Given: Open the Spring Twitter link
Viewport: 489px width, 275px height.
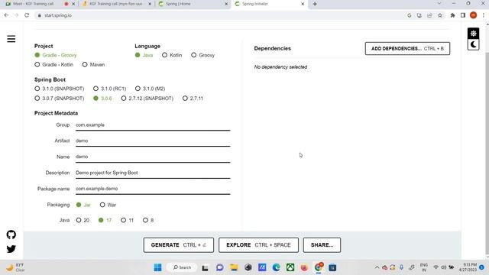Looking at the screenshot, I should coord(11,249).
